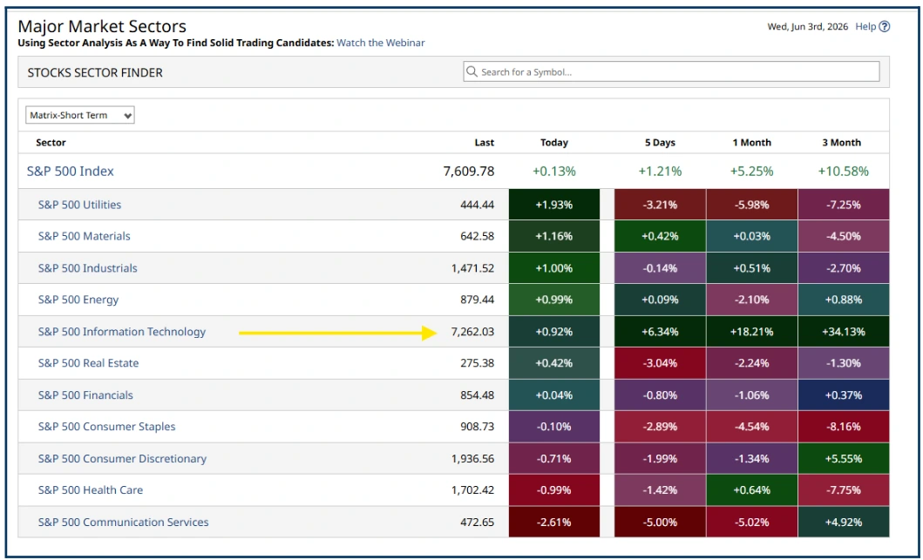The width and height of the screenshot is (923, 560).
Task: Click the +0.37% Financials 3 Month cell
Action: click(844, 395)
